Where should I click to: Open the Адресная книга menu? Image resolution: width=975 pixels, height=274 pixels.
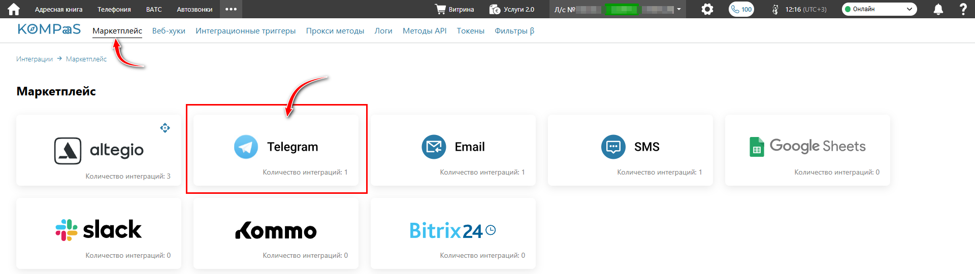click(x=59, y=9)
